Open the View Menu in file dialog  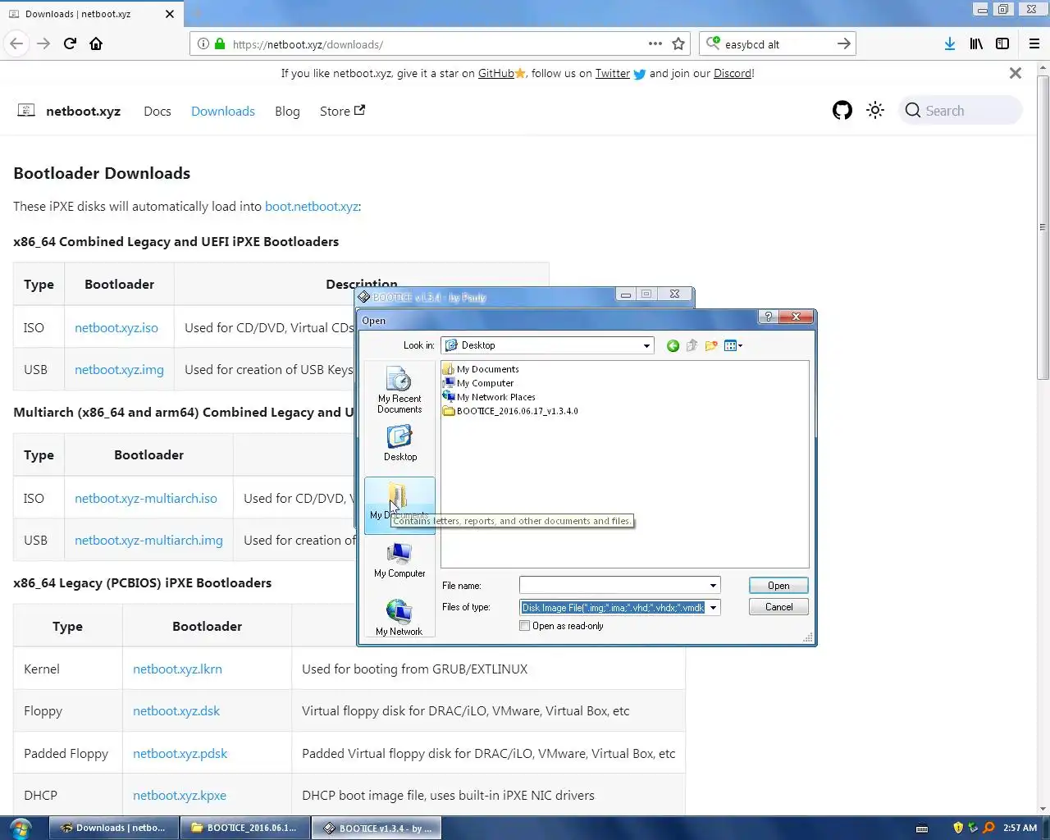(733, 345)
